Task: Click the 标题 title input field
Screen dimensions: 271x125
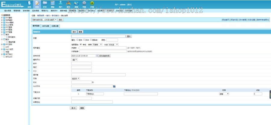Action: pos(98,36)
